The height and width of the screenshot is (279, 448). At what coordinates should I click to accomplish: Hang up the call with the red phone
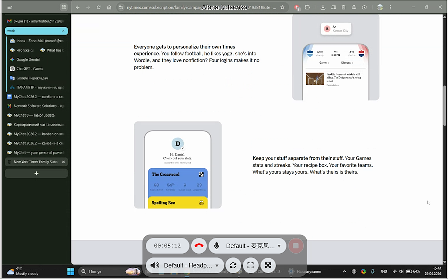[199, 246]
